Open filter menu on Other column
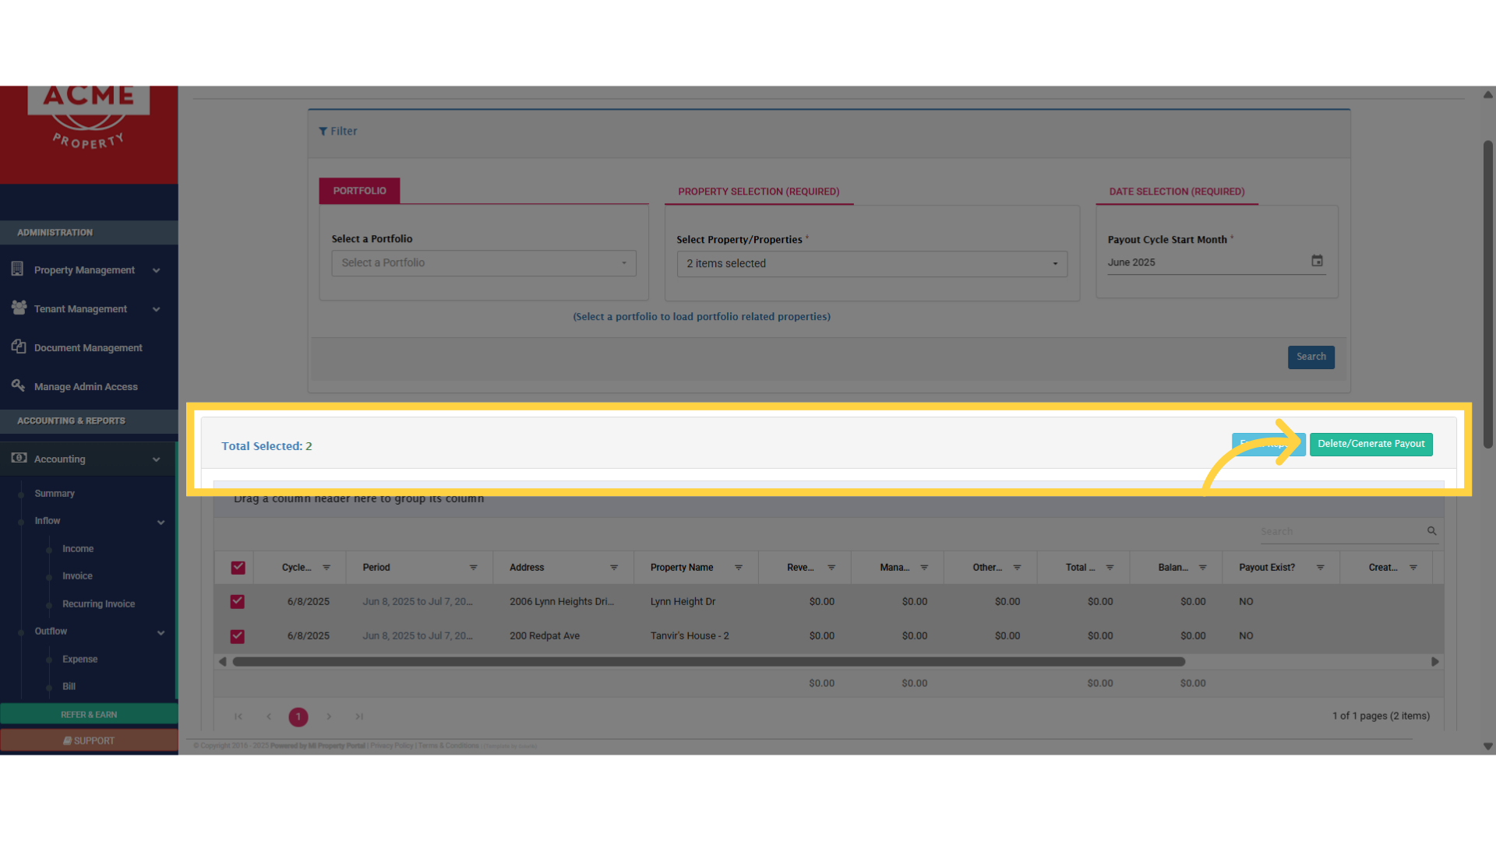 [1017, 568]
